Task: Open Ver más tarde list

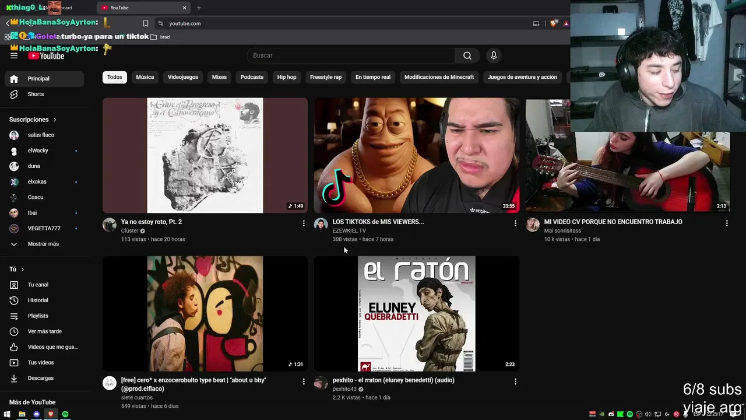Action: (x=44, y=331)
